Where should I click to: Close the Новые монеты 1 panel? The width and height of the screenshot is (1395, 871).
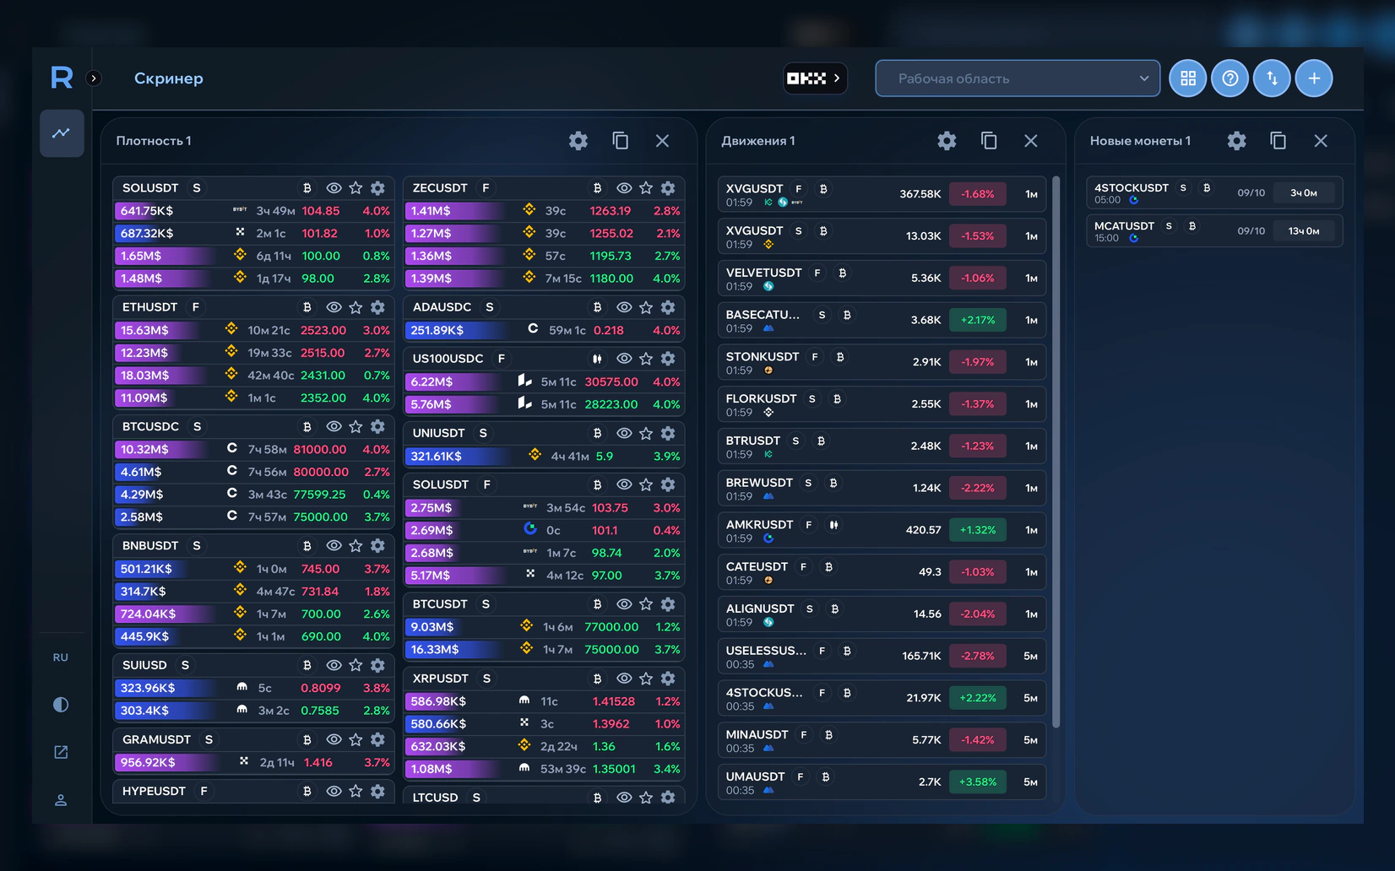[1321, 141]
